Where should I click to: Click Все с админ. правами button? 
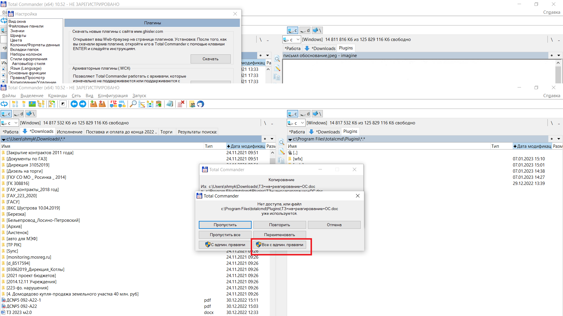[279, 245]
